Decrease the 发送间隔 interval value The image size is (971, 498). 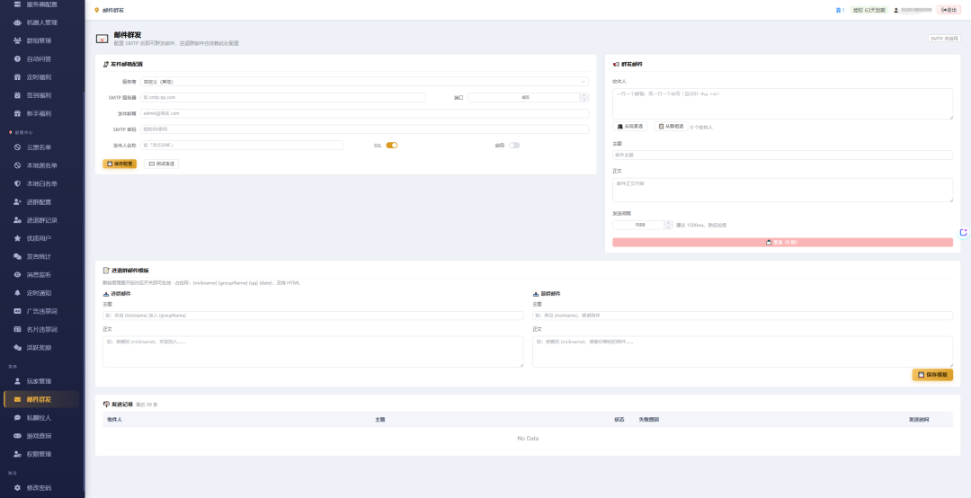[668, 227]
